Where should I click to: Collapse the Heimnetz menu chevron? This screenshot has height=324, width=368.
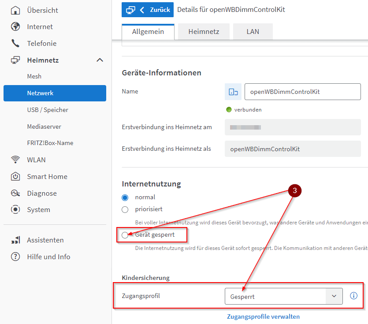pyautogui.click(x=100, y=60)
